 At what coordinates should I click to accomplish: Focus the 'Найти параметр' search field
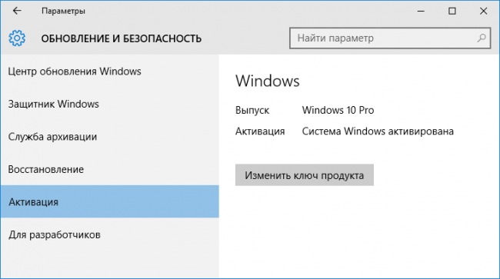tap(390, 38)
